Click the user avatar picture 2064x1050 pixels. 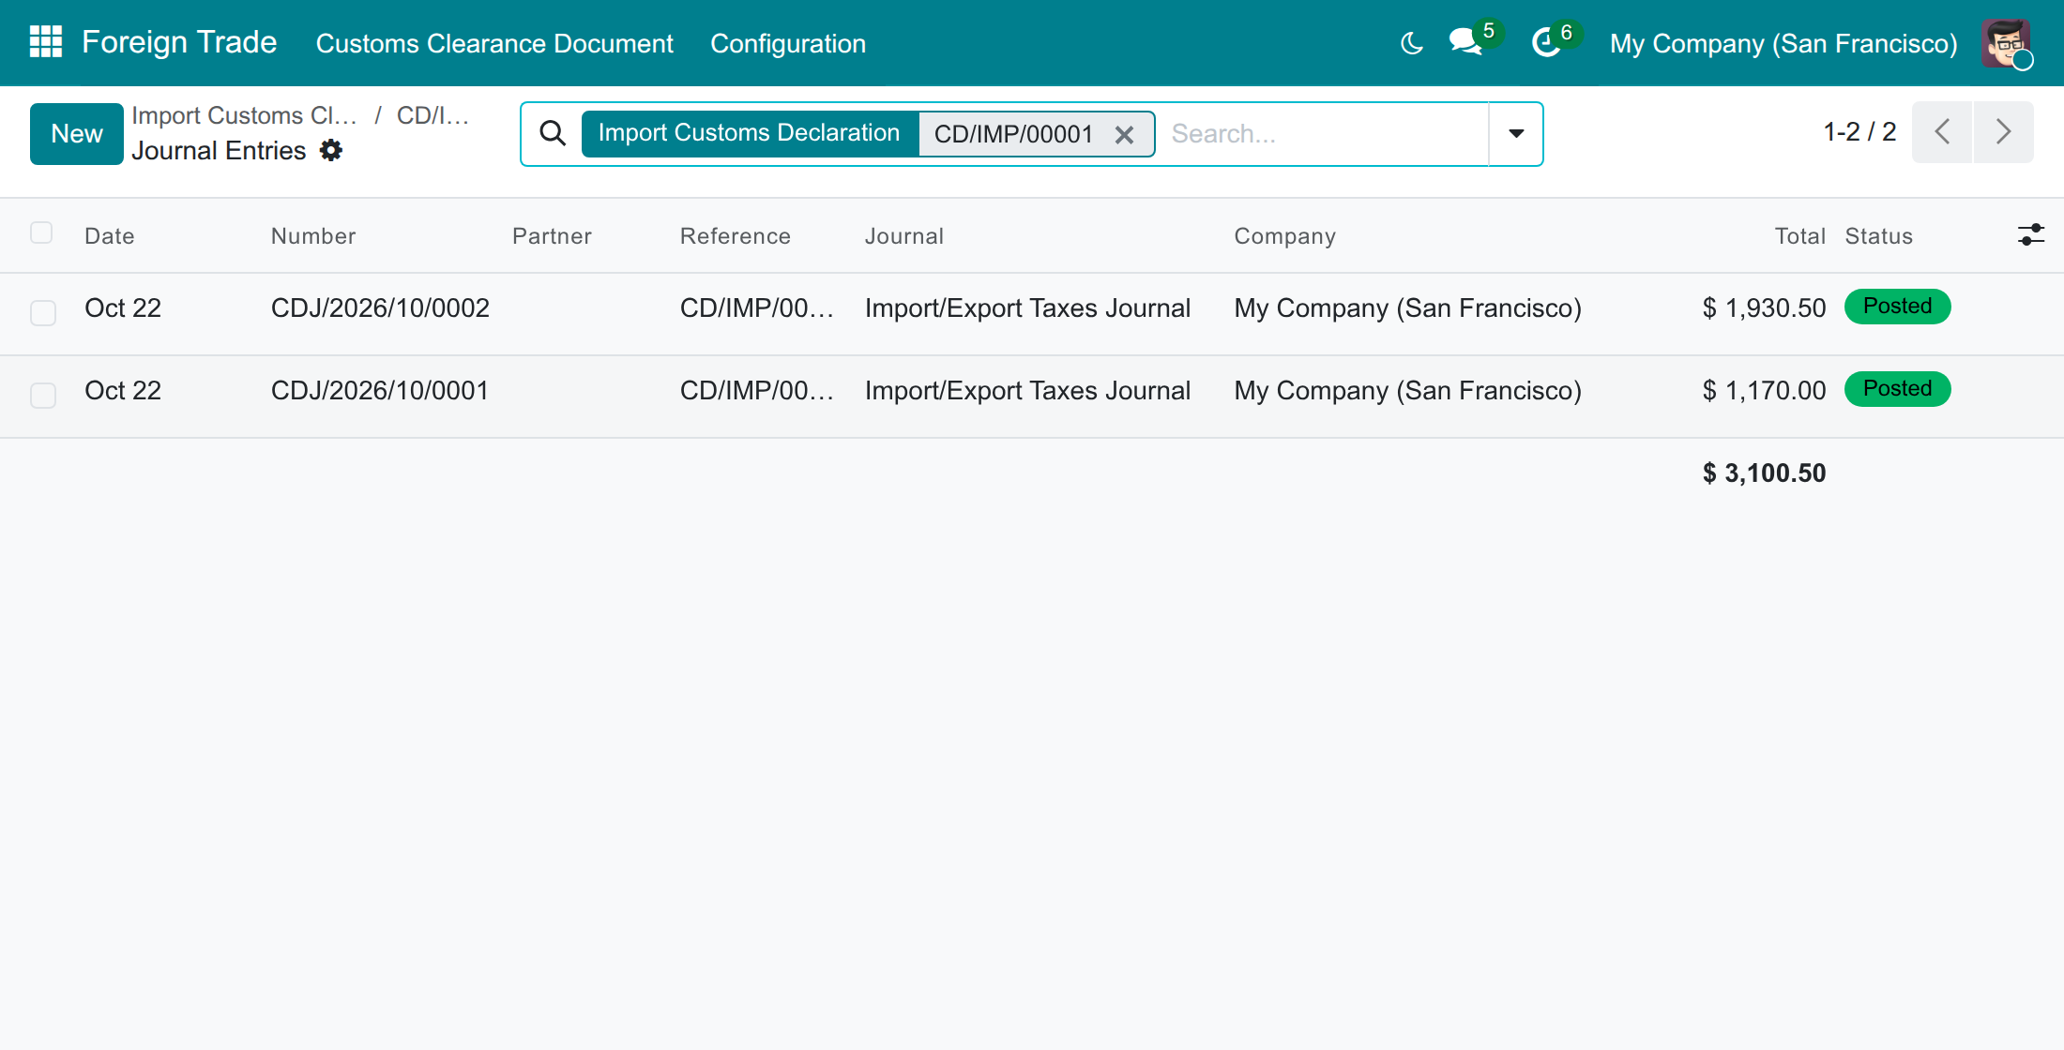click(x=2006, y=43)
